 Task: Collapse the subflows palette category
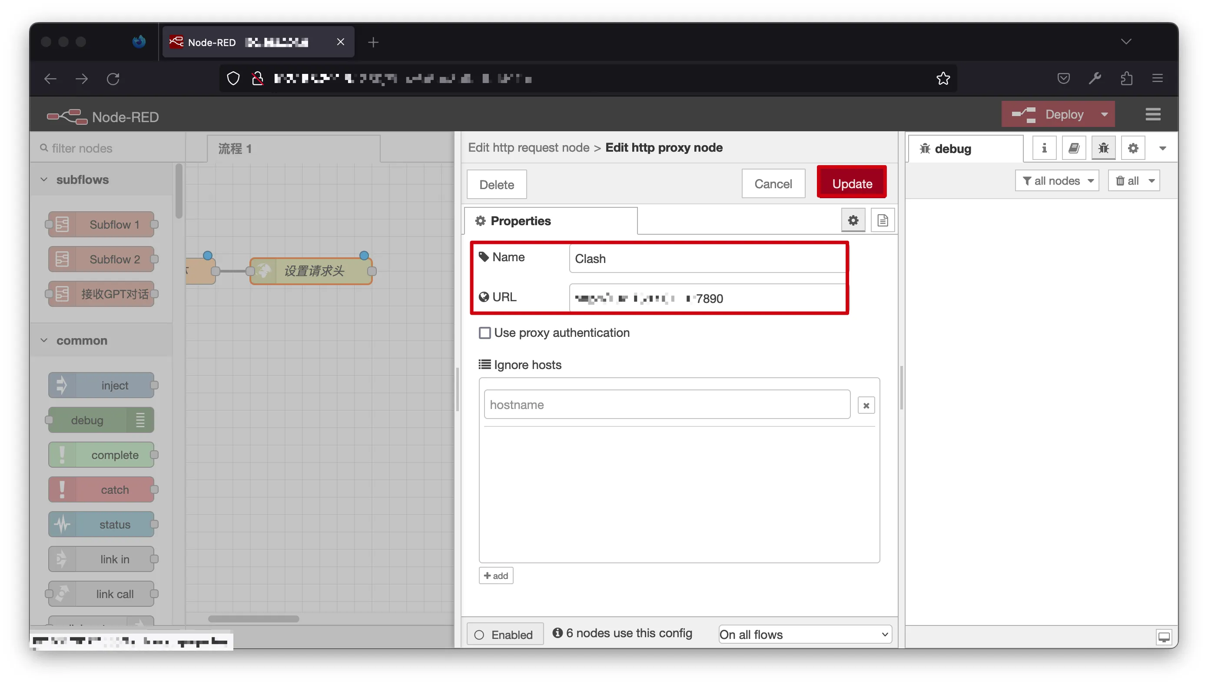[44, 180]
